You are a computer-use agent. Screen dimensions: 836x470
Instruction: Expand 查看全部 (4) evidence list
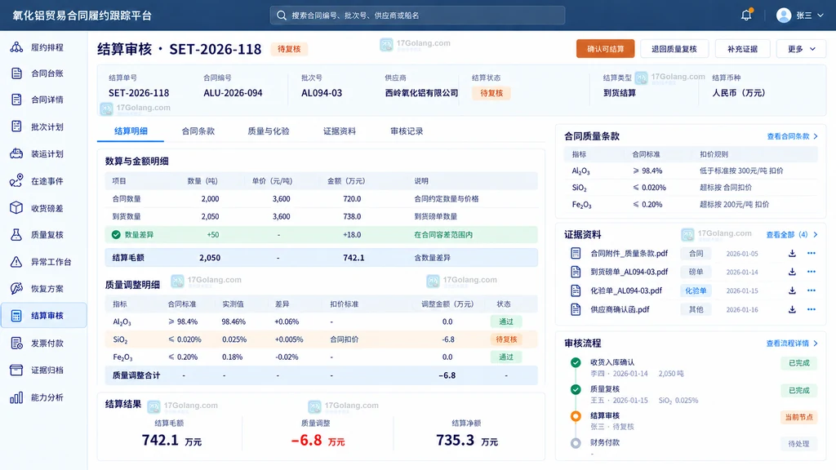click(792, 234)
